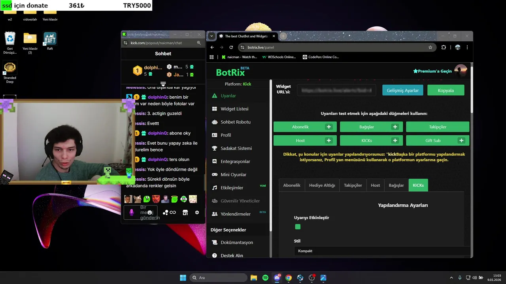This screenshot has height=284, width=506.
Task: Go back in the BotRix browser window
Action: [x=212, y=47]
